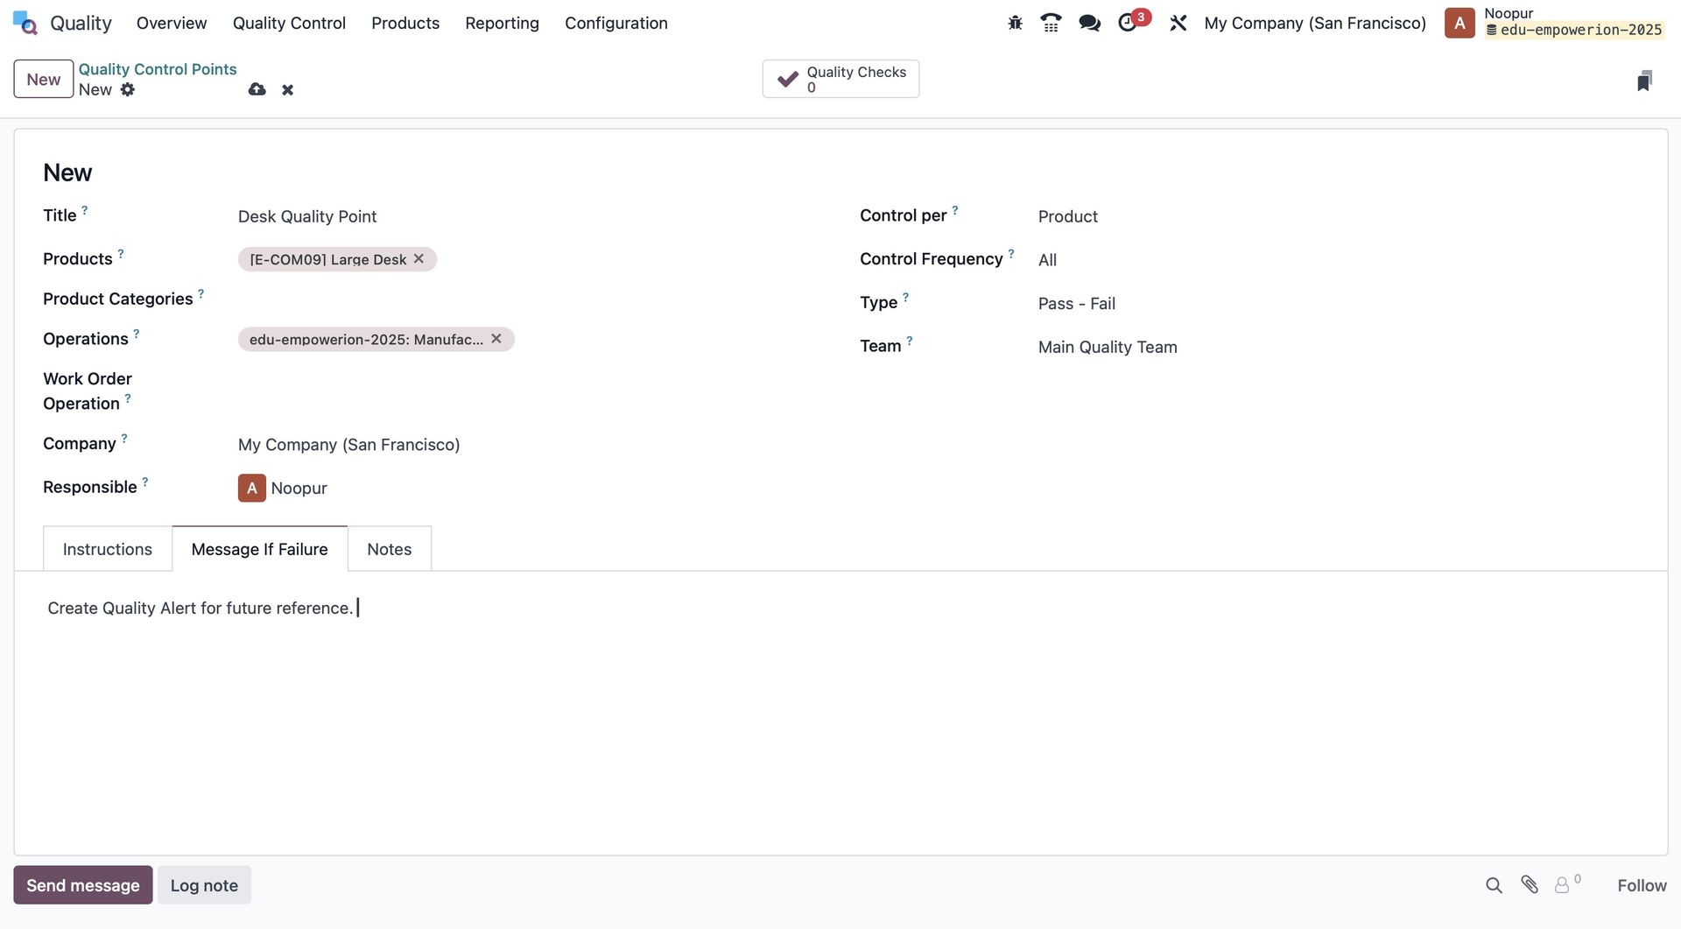This screenshot has width=1681, height=929.
Task: Discard changes with the X icon
Action: click(287, 90)
